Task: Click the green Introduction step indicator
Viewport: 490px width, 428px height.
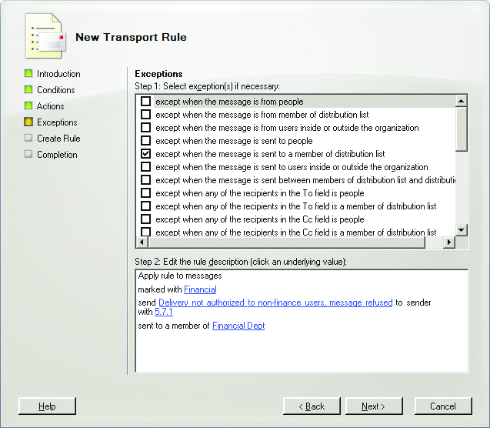Action: 28,74
